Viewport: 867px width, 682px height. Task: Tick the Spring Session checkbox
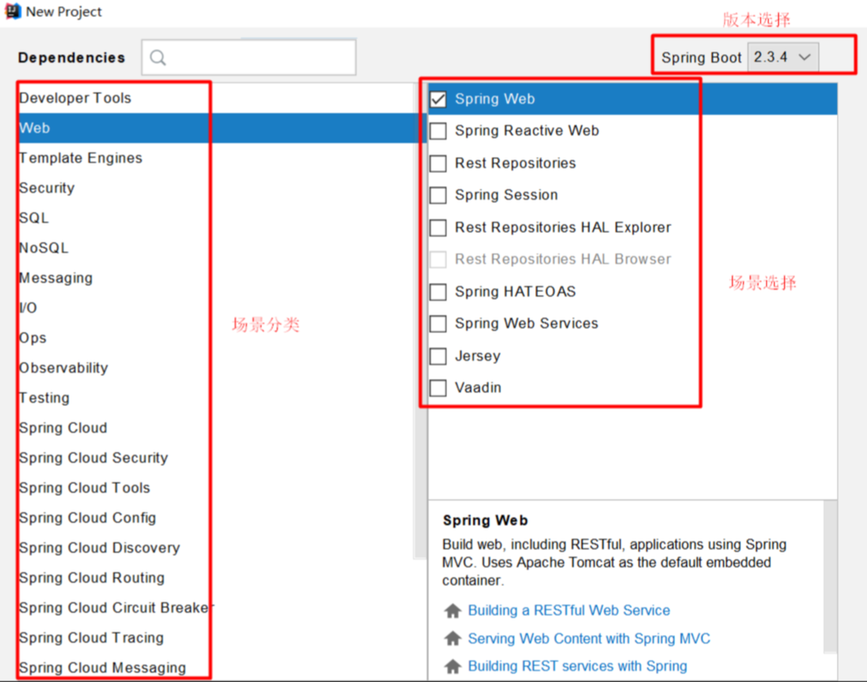[438, 195]
